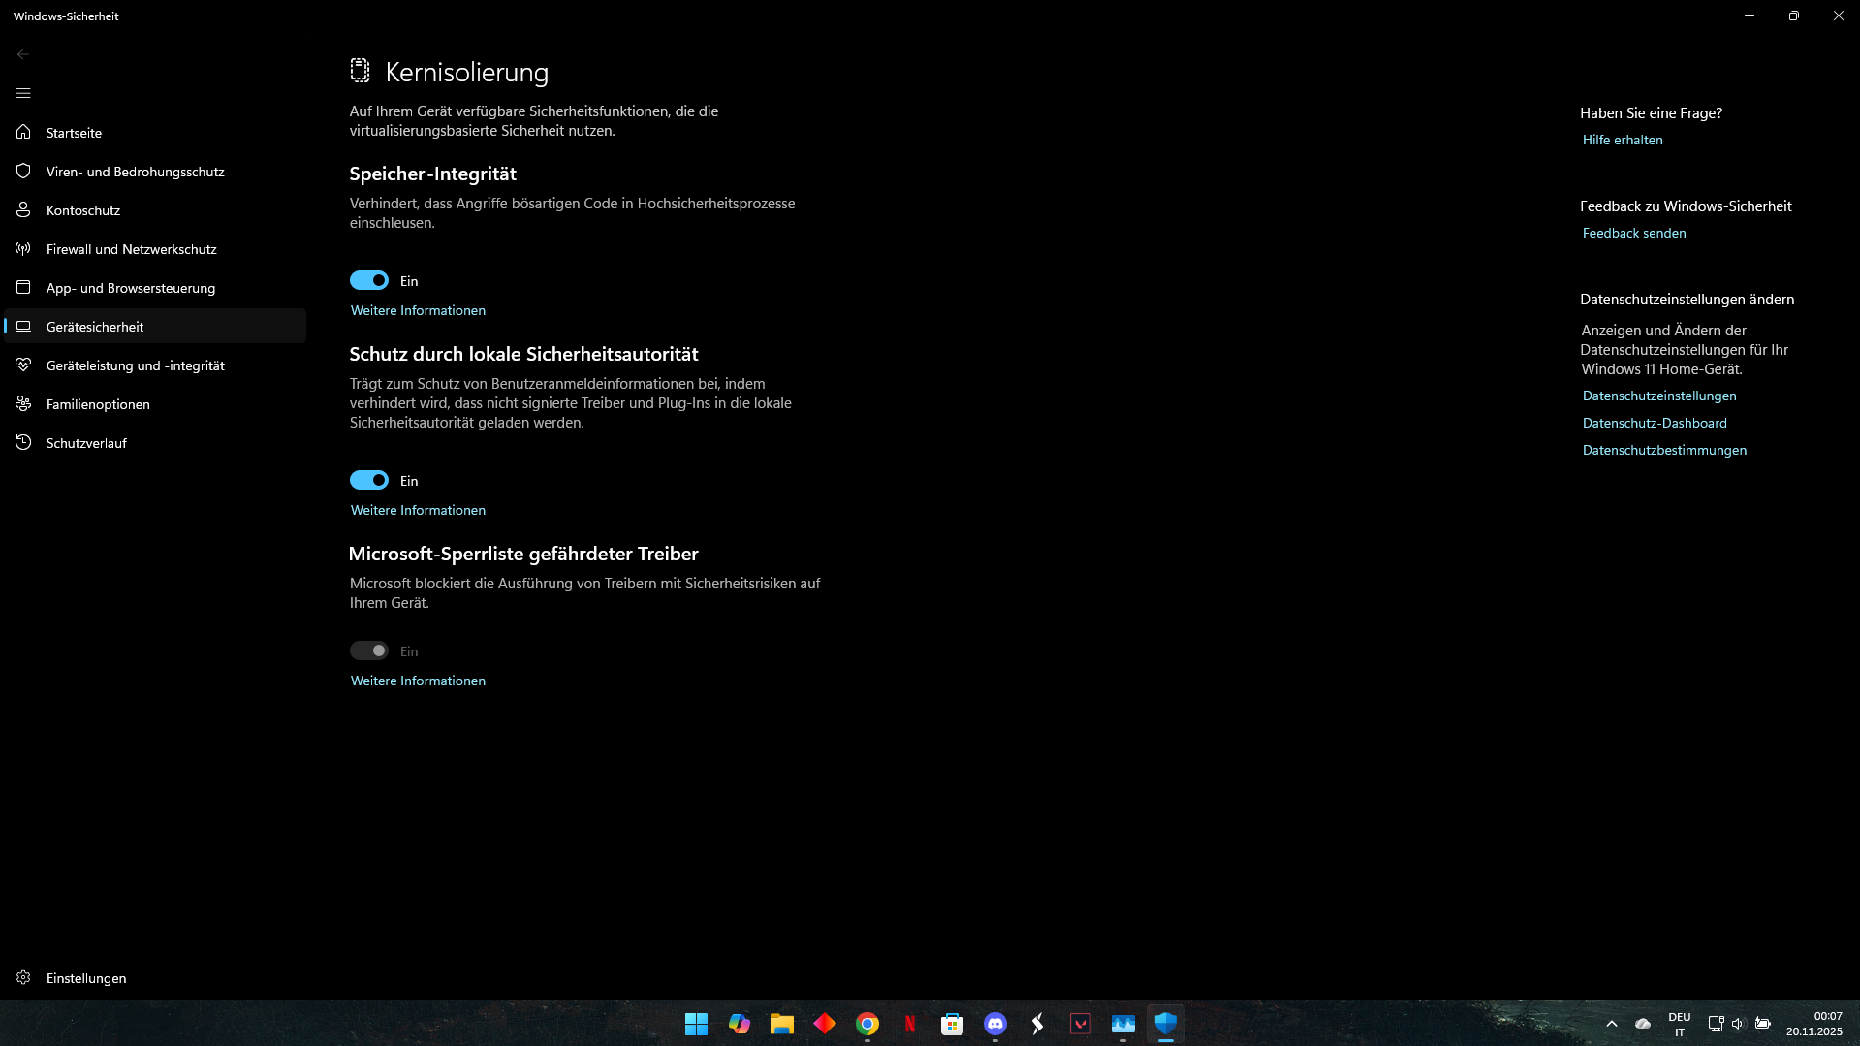1860x1046 pixels.
Task: Open File Explorer from the taskbar
Action: pyautogui.click(x=782, y=1024)
